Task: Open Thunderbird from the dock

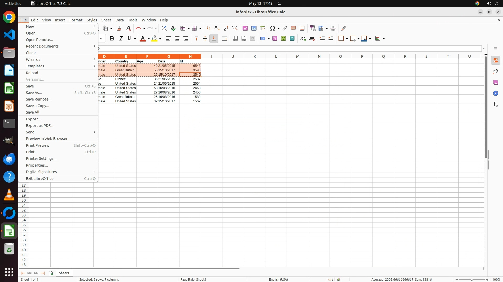Action: 9,159
